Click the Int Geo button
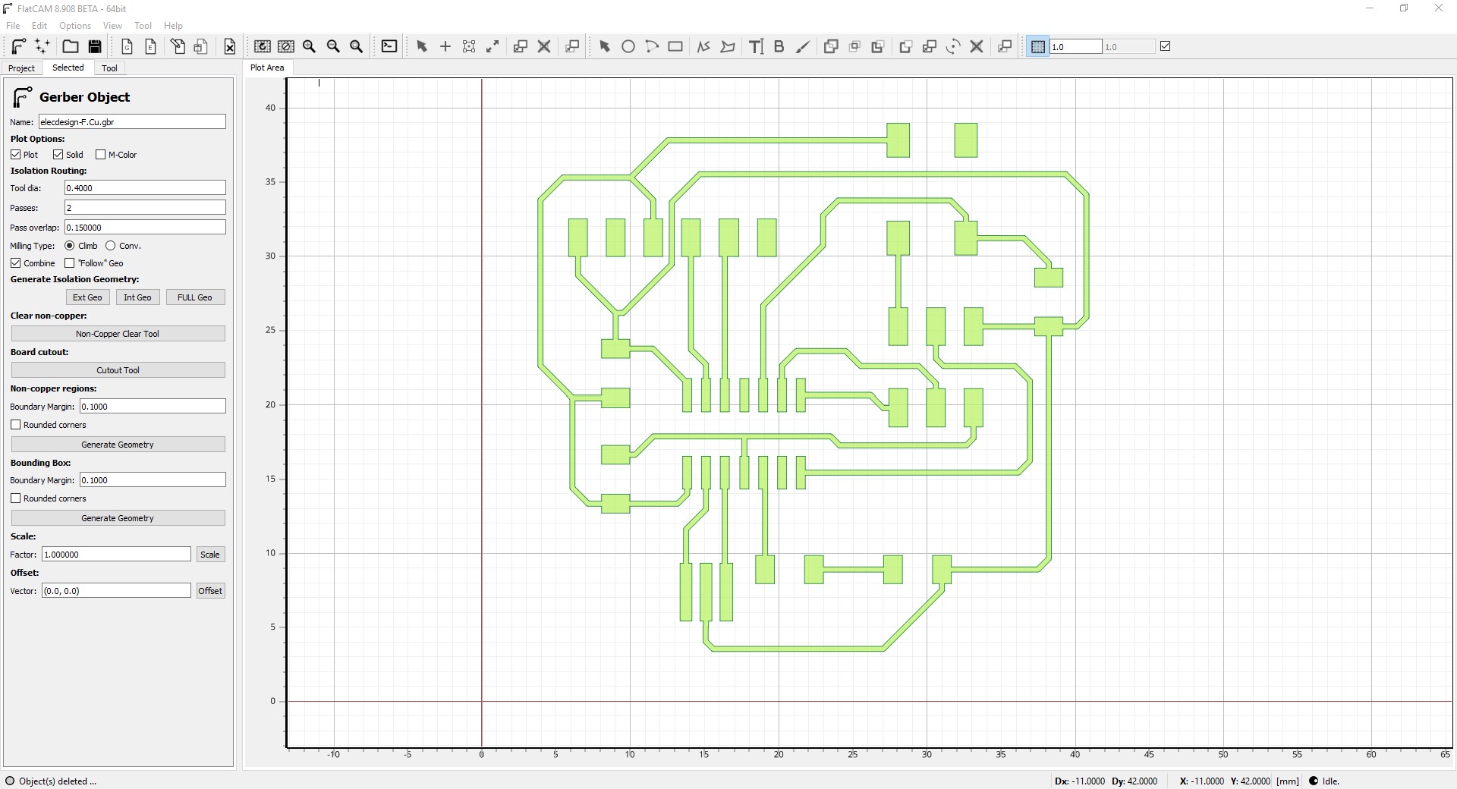This screenshot has width=1457, height=789. click(x=137, y=297)
